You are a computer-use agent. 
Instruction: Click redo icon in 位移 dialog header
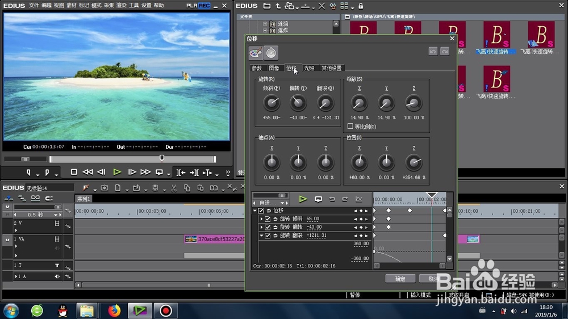445,52
